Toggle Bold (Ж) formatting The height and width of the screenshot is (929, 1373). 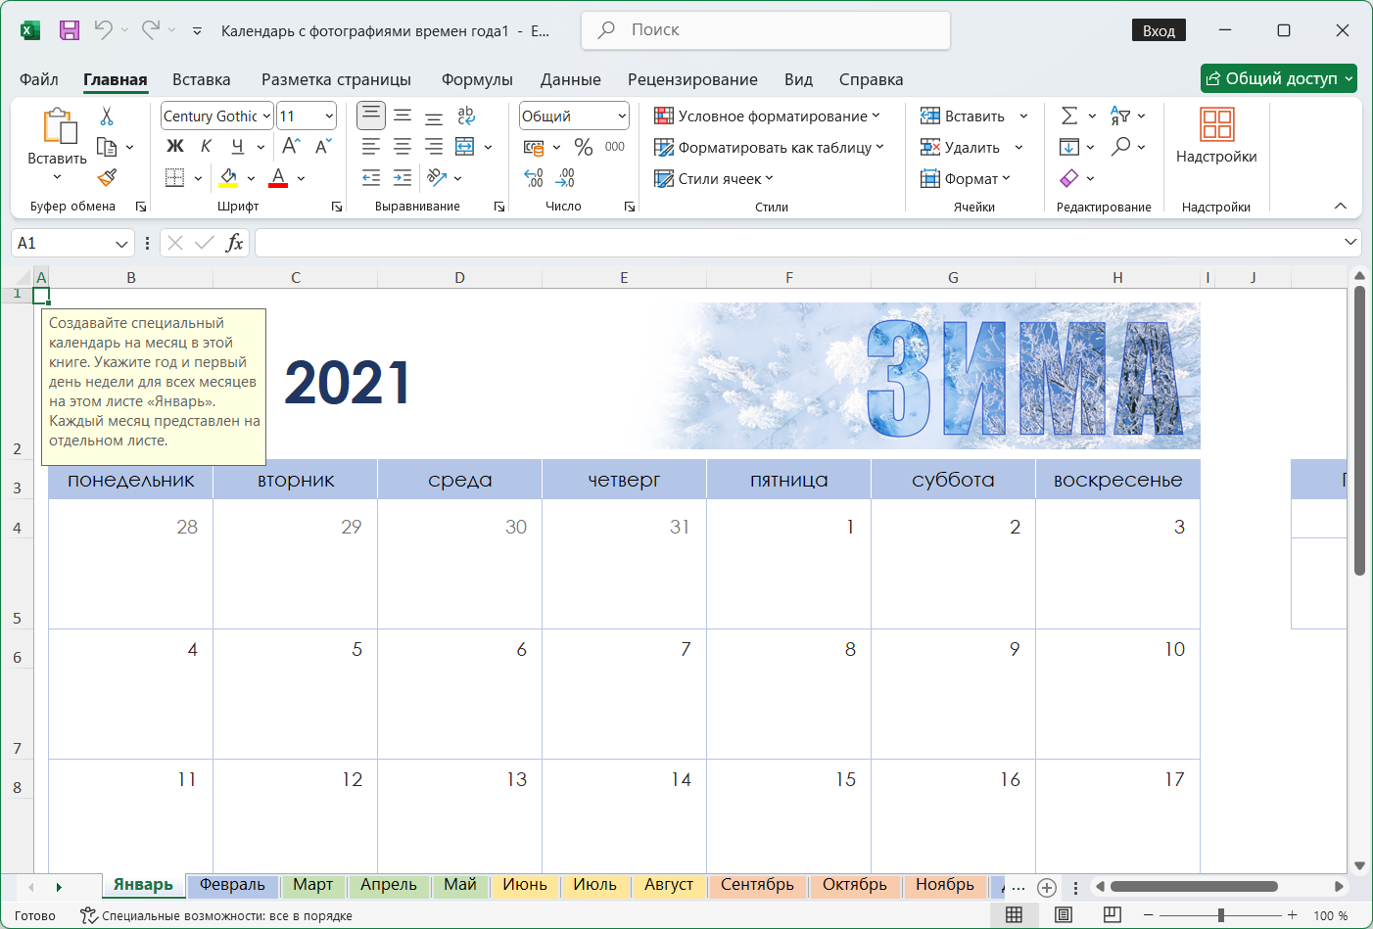pos(175,146)
